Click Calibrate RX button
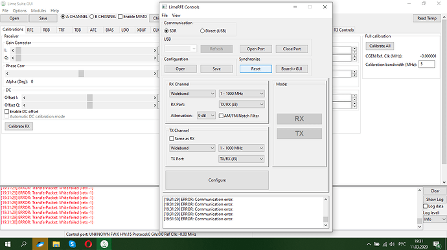This screenshot has height=250, width=447. coord(19,126)
